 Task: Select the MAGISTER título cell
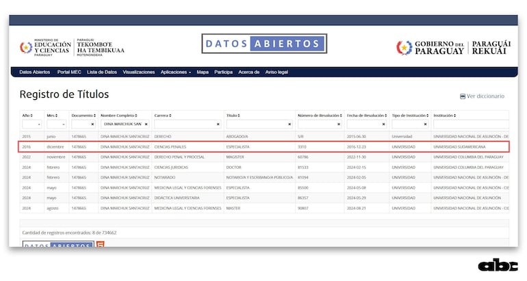click(235, 157)
